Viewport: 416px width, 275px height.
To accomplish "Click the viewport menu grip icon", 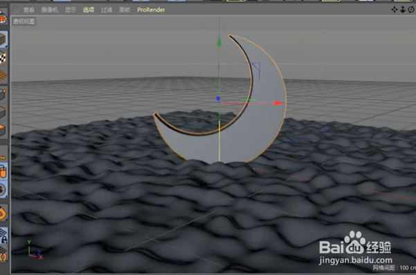I will click(16, 10).
